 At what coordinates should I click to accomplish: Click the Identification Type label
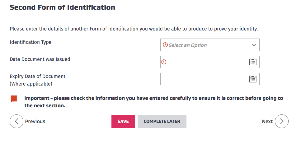pos(31,42)
